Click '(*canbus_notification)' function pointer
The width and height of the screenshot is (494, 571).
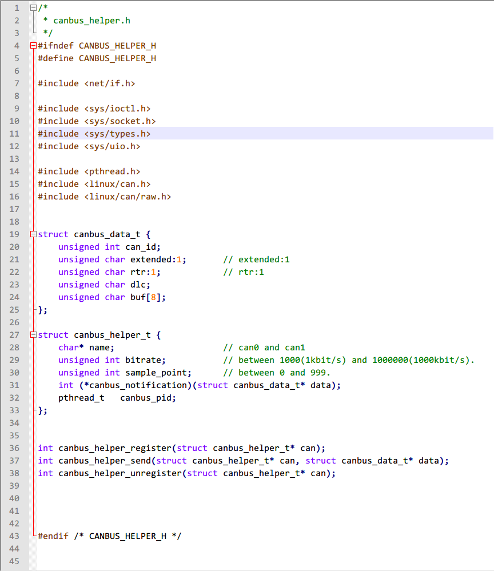click(x=135, y=385)
